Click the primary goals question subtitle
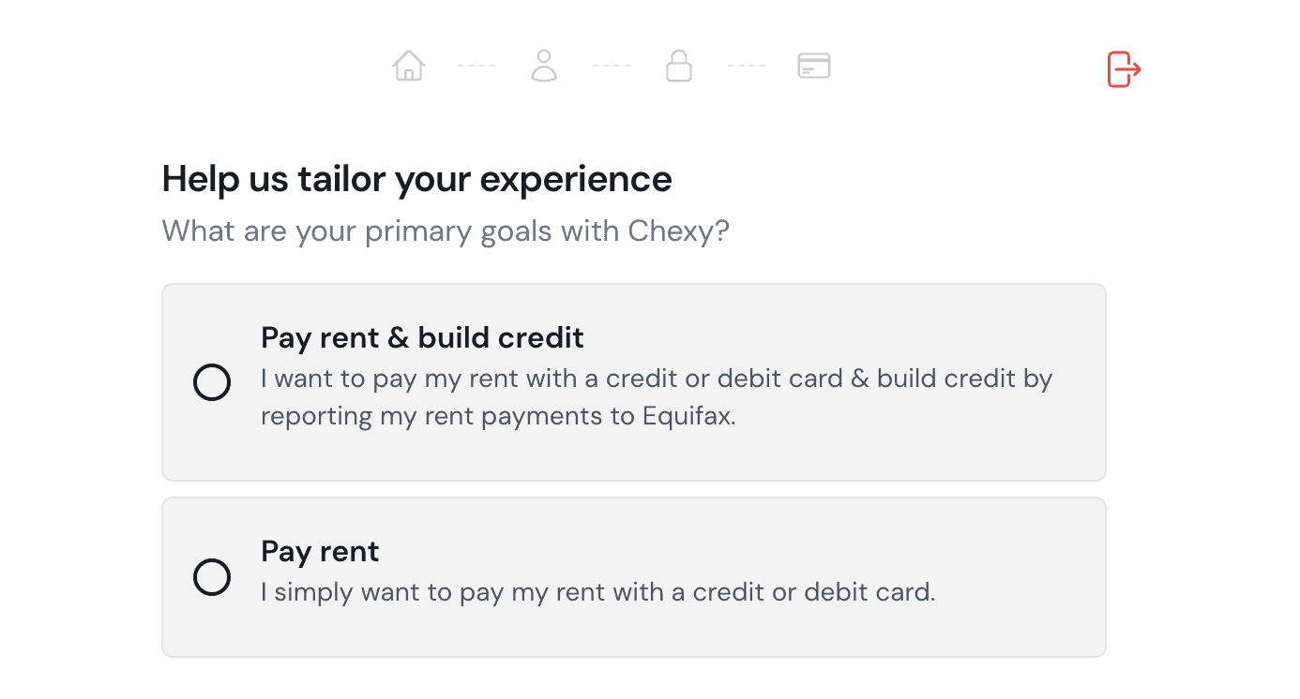This screenshot has width=1300, height=699. click(x=445, y=231)
